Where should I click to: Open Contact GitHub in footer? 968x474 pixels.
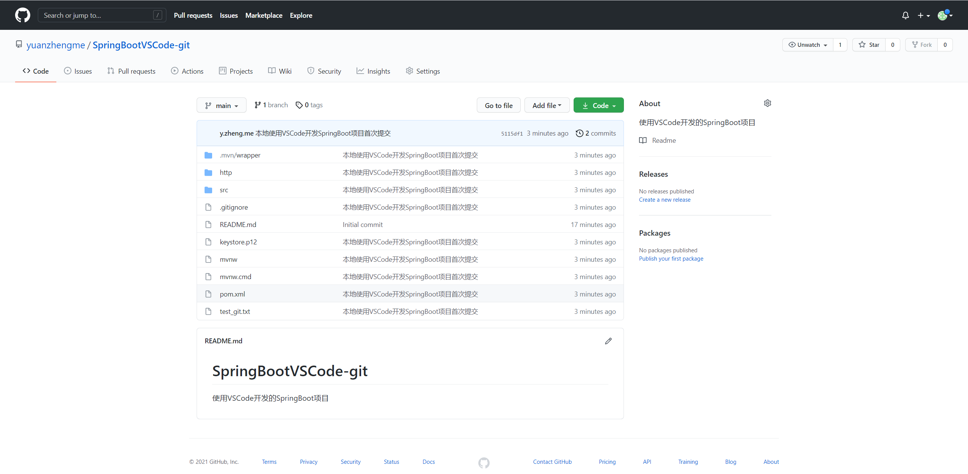pyautogui.click(x=552, y=462)
